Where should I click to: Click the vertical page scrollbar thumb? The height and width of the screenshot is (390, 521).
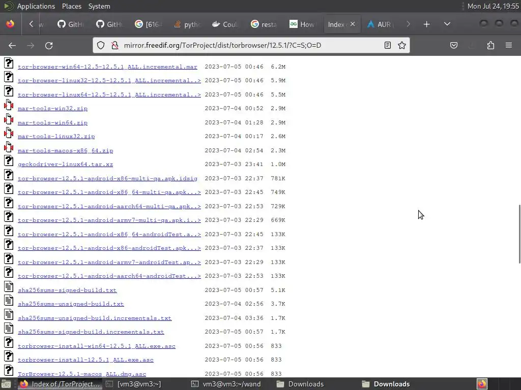519,234
